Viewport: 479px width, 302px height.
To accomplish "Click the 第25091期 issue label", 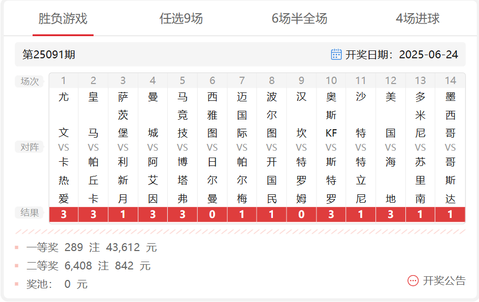I will 48,55.
